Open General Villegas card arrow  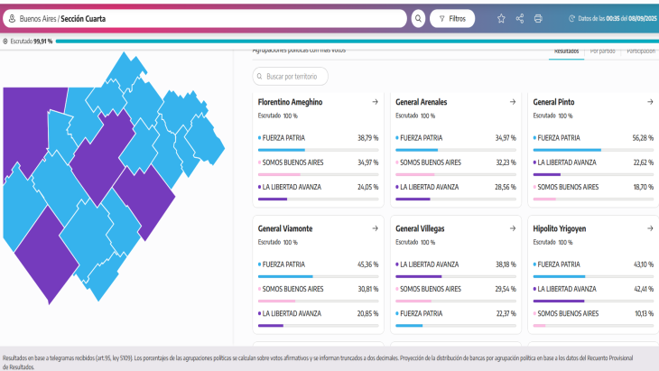pyautogui.click(x=513, y=228)
